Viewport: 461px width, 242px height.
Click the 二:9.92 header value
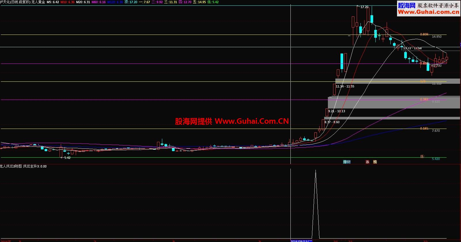[157, 2]
